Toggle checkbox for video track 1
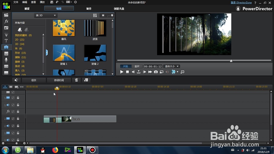Image resolution: width=274 pixels, height=154 pixels. 13,98
